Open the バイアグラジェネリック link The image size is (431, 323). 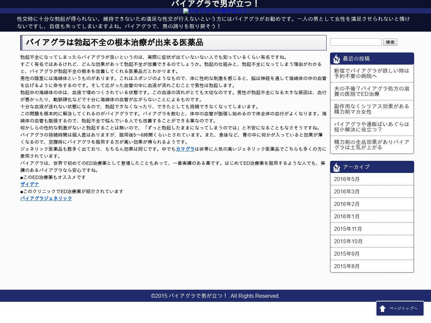point(46,198)
